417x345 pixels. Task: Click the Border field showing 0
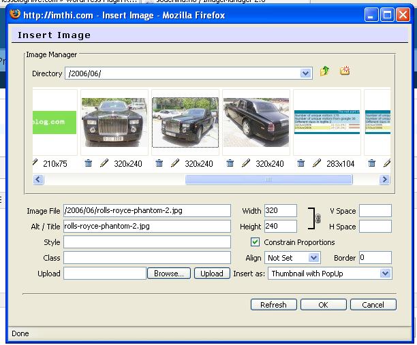tap(375, 258)
